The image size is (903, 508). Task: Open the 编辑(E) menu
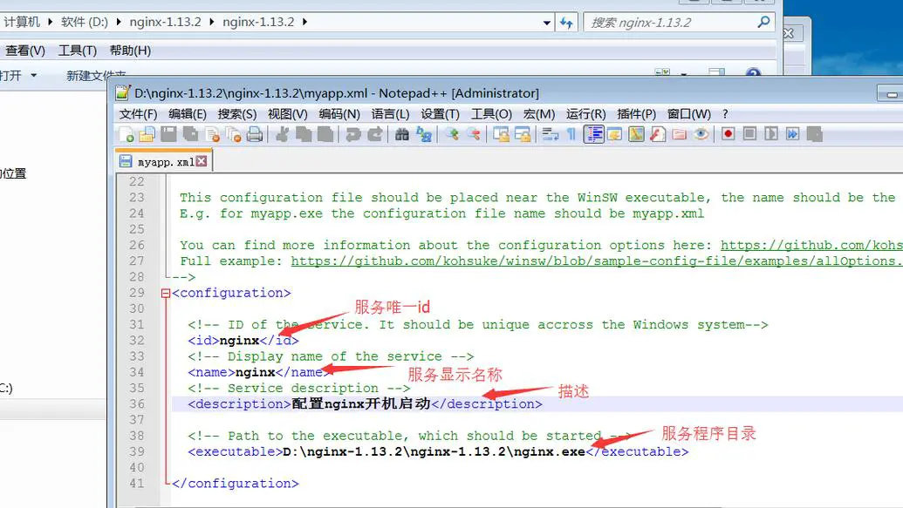[188, 114]
